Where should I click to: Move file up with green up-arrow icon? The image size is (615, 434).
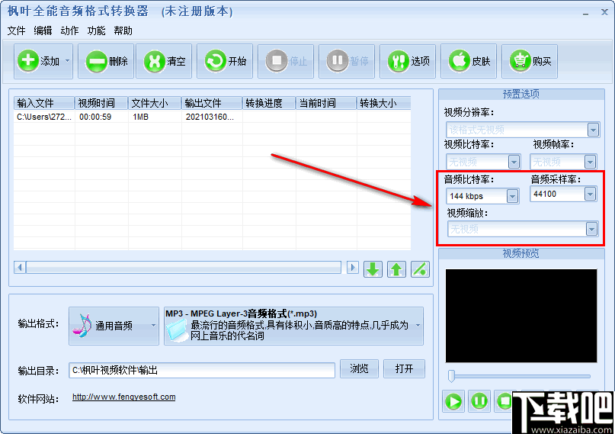coord(396,269)
